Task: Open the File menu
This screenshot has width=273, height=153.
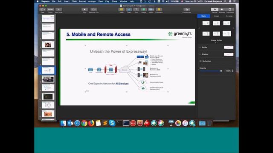Action: [54, 1]
